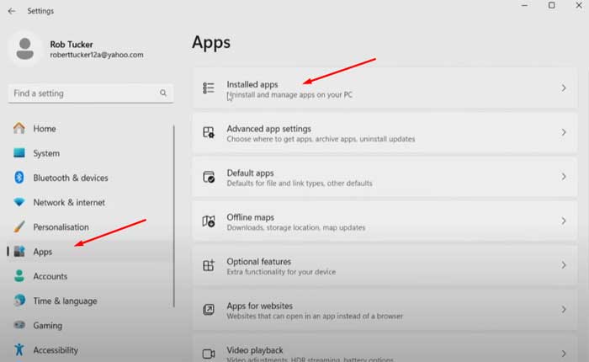Click the Gaming controller icon
Screen dimensions: 589x362
19,325
